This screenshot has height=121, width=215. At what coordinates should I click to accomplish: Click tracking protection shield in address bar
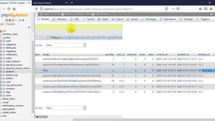point(37,9)
